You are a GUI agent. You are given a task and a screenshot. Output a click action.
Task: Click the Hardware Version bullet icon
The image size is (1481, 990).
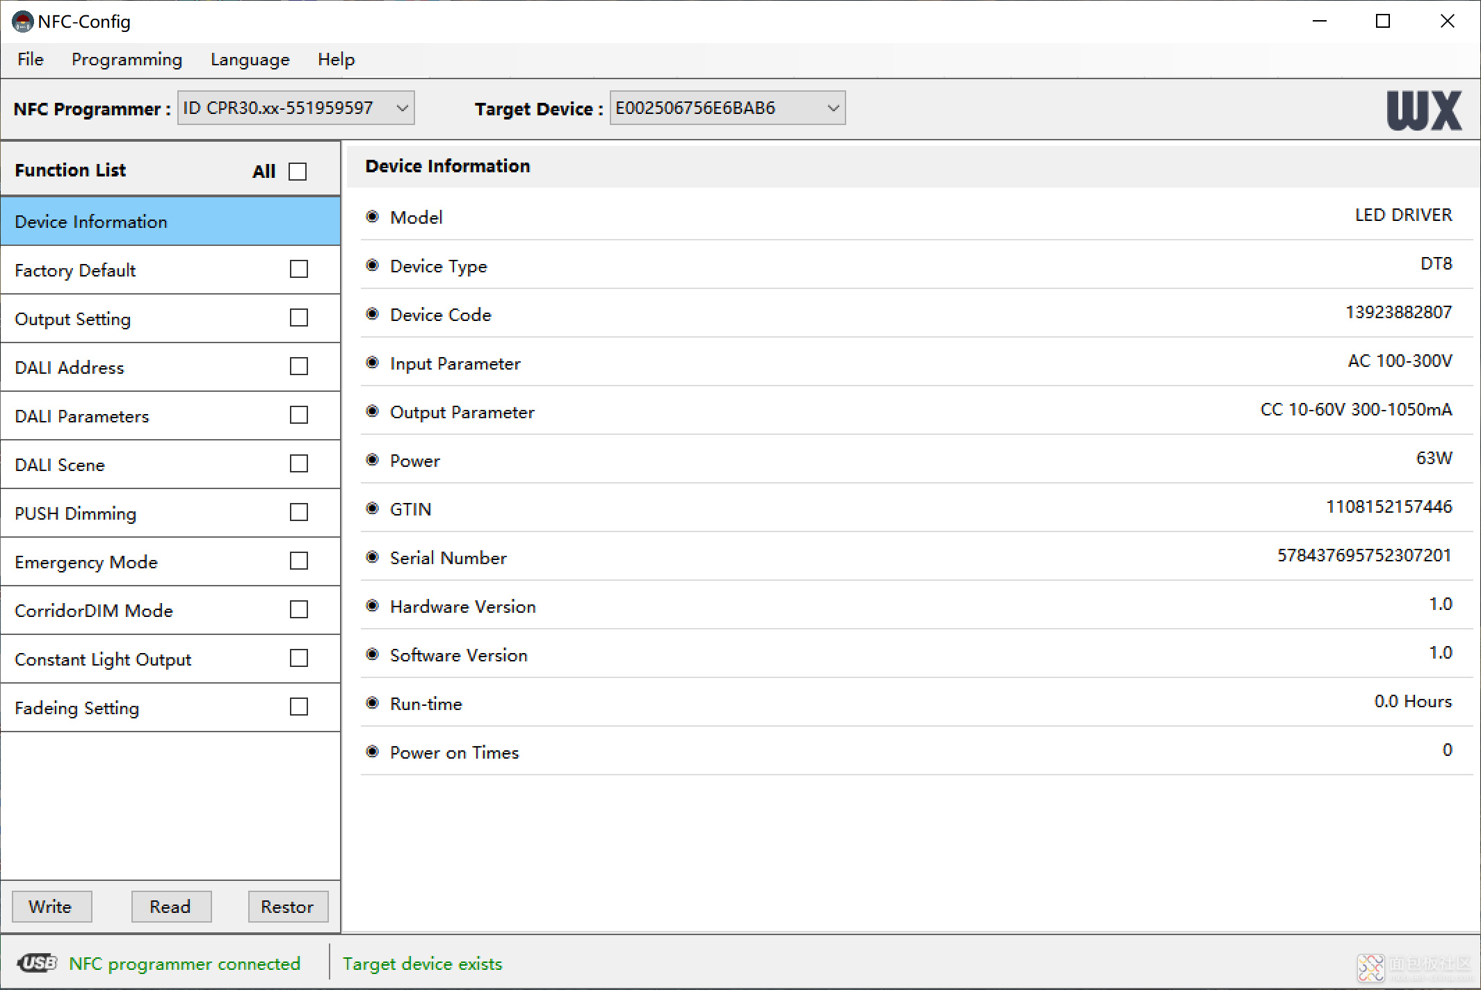tap(373, 606)
